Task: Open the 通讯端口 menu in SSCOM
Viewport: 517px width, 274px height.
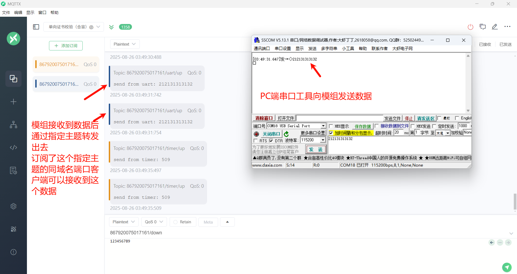Action: tap(262, 48)
